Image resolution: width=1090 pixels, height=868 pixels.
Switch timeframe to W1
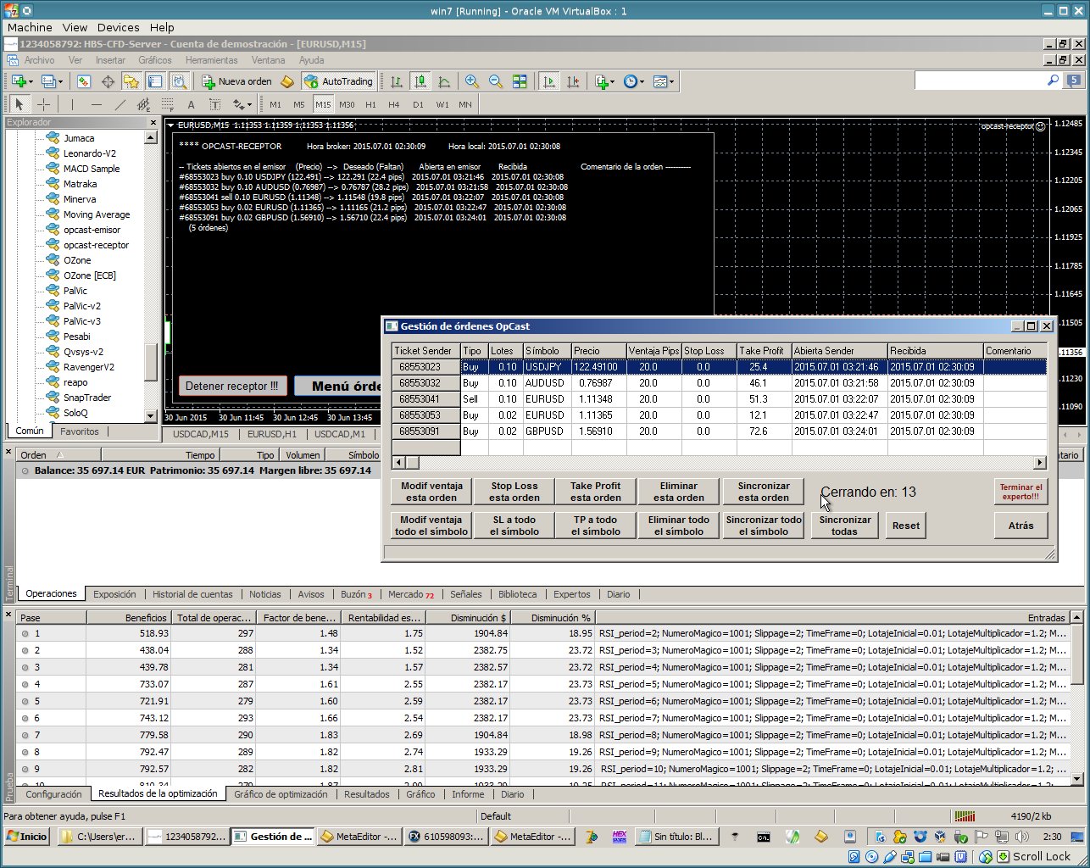(442, 104)
